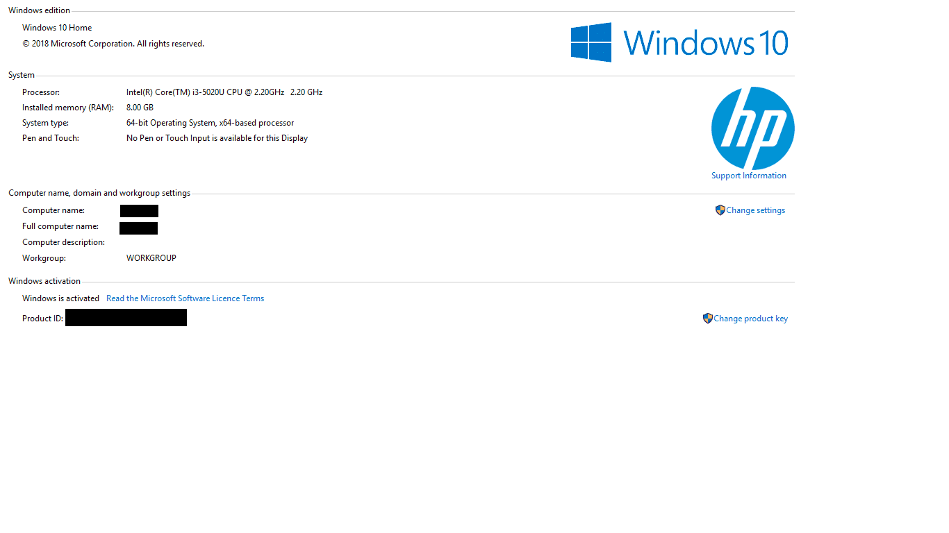
Task: Click Computer name, domain and workgroup heading
Action: coord(99,193)
